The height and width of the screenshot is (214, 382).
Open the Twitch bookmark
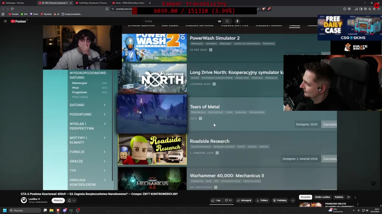pos(34,14)
